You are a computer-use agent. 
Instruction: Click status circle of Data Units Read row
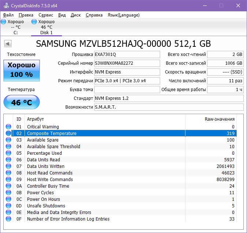point(8,159)
